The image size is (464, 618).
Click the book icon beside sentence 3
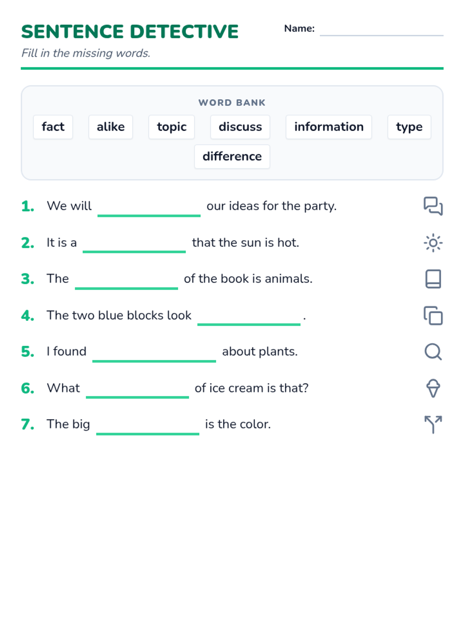click(433, 279)
